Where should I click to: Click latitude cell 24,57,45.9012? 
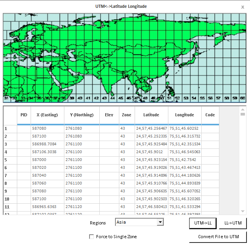[x=151, y=152]
